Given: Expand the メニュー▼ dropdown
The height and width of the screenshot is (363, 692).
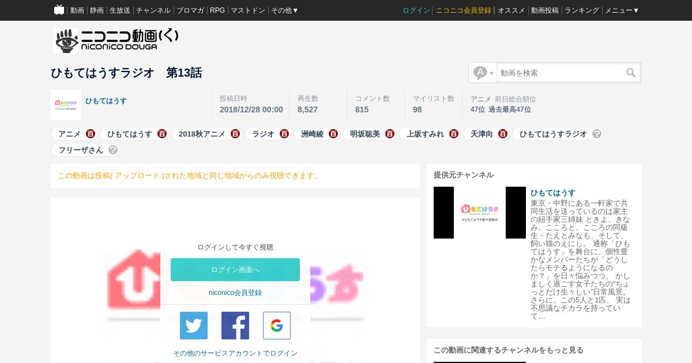Looking at the screenshot, I should click(x=622, y=10).
